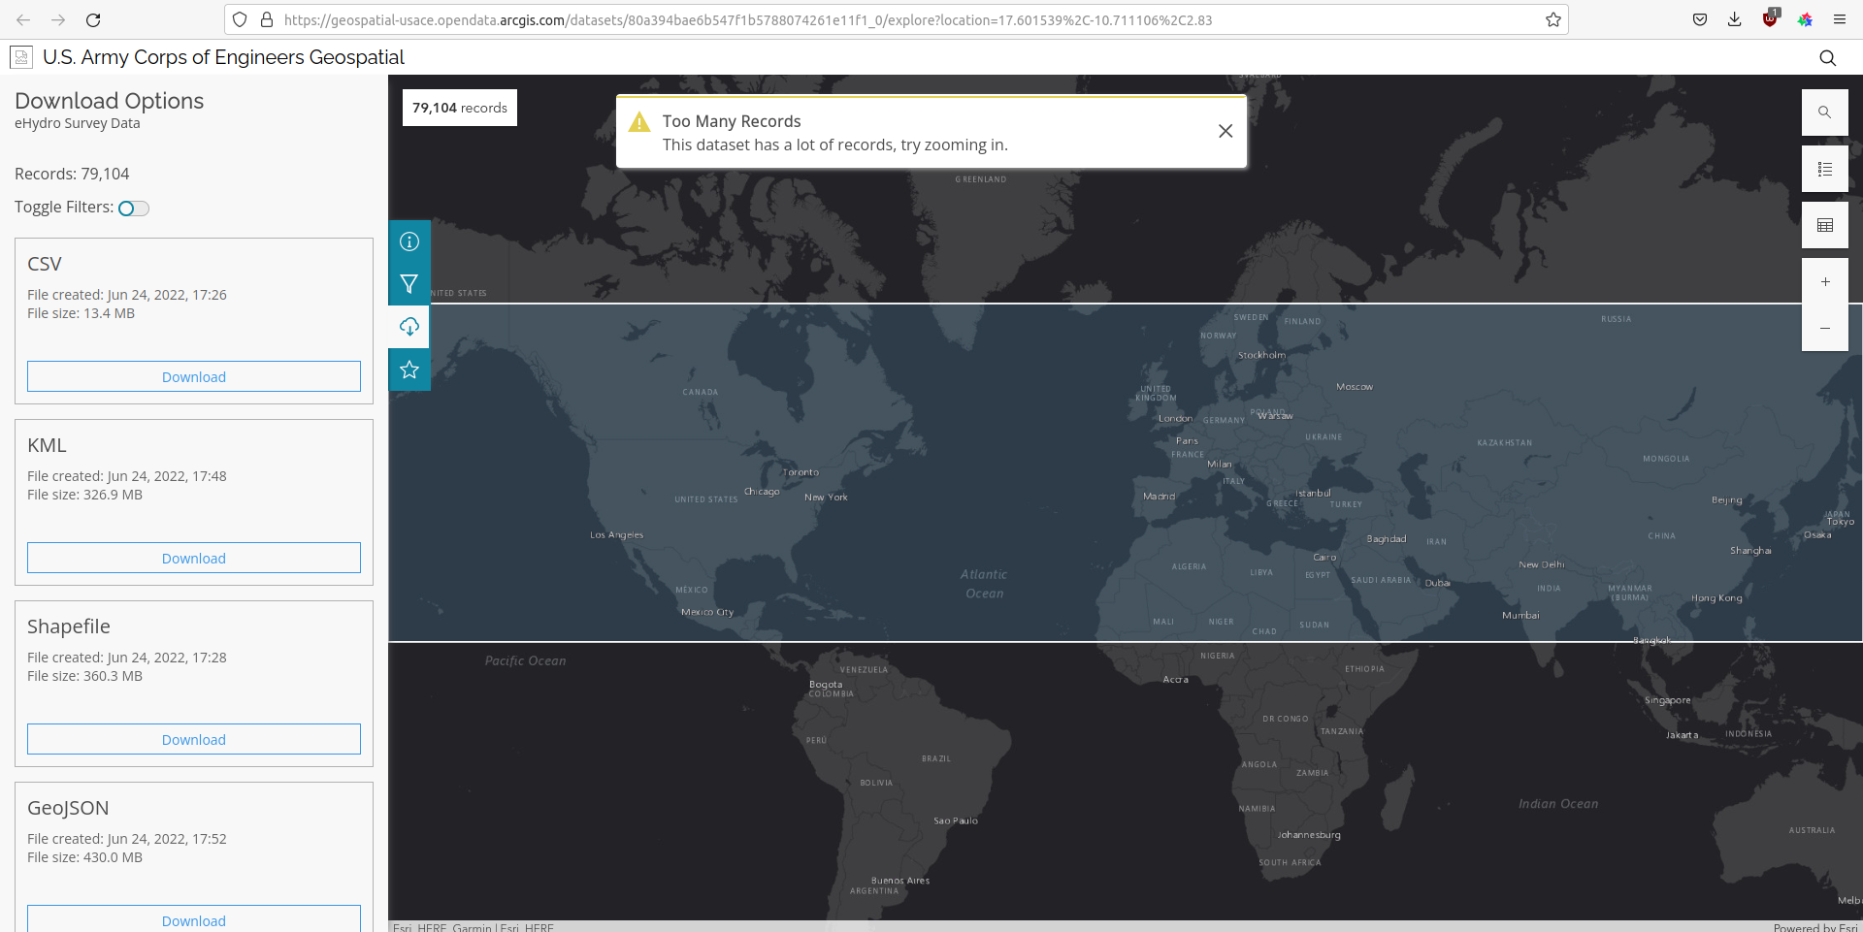Dismiss the Too Many Records warning

pos(1225,131)
